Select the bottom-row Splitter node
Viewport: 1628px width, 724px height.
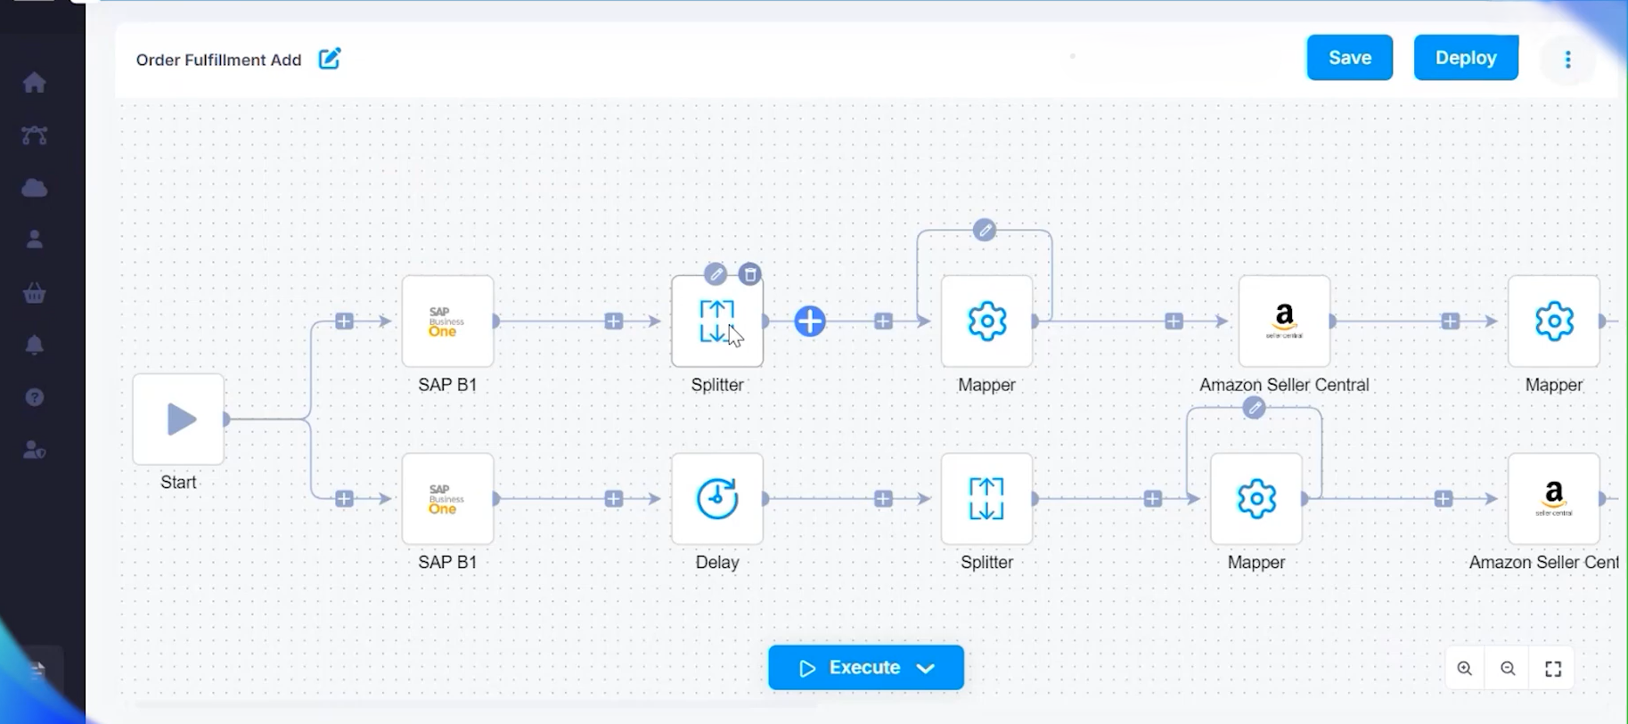pyautogui.click(x=986, y=499)
